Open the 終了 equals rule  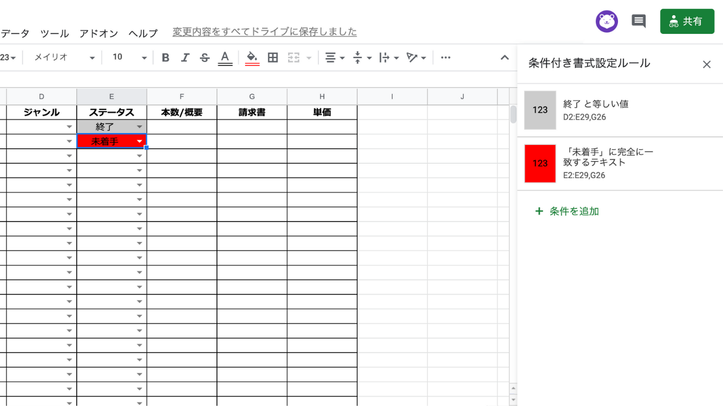coord(620,110)
